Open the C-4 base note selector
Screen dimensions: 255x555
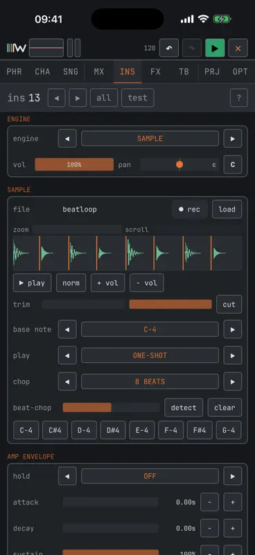(150, 330)
